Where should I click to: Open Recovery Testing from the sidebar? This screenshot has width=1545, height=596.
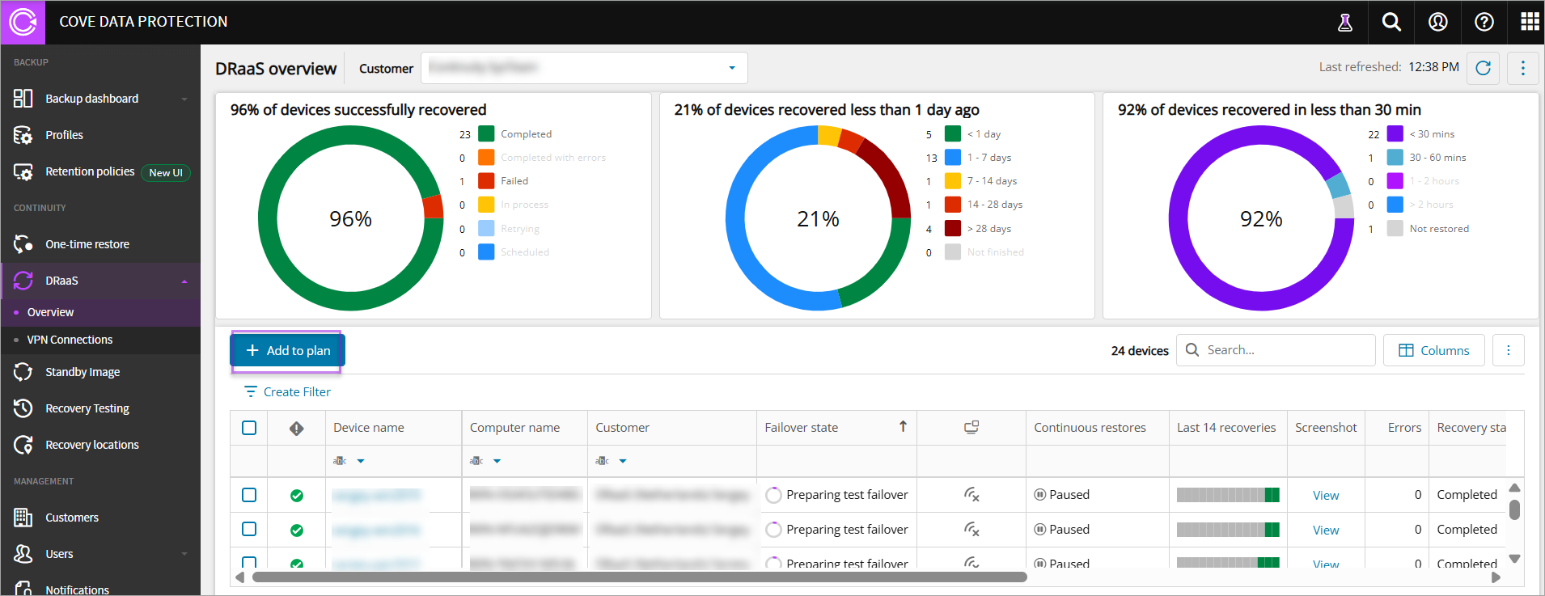[87, 408]
